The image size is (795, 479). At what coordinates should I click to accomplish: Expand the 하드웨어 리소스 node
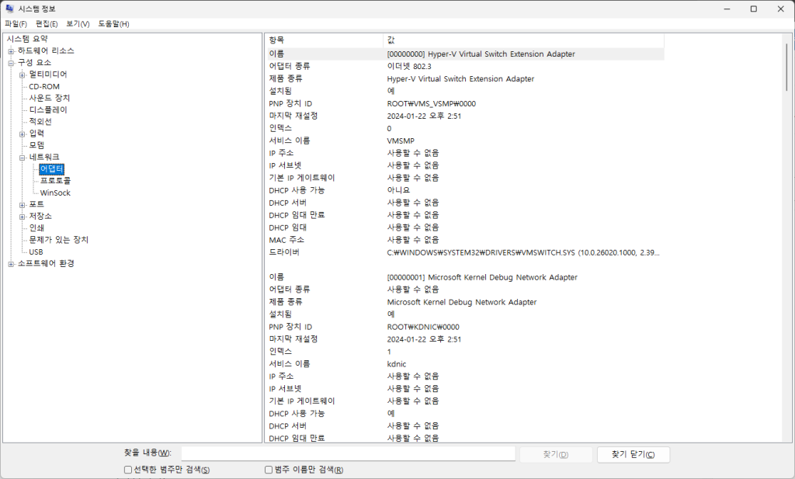coord(11,51)
